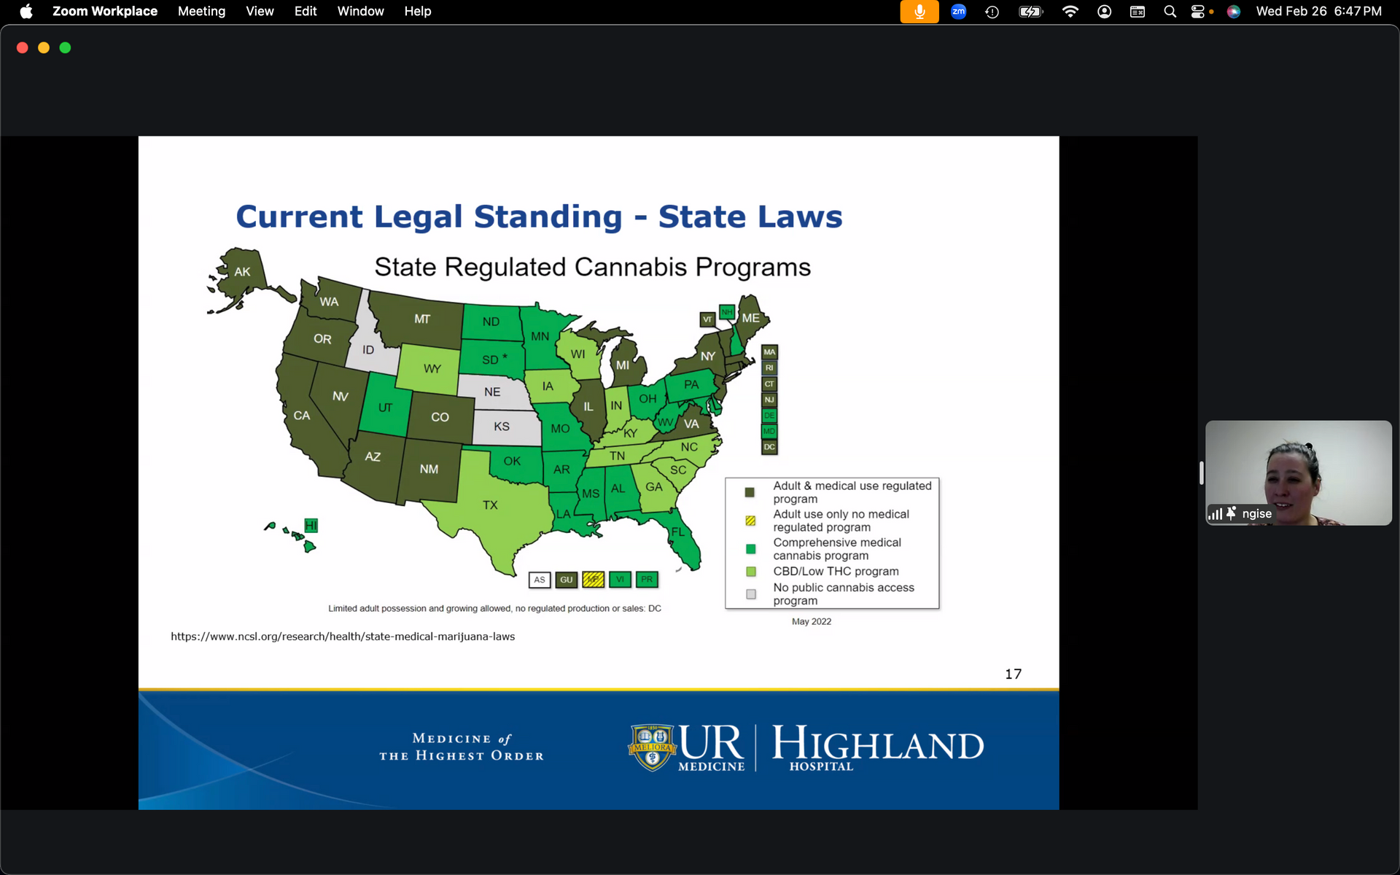1400x875 pixels.
Task: Expand the Help menu
Action: tap(418, 12)
